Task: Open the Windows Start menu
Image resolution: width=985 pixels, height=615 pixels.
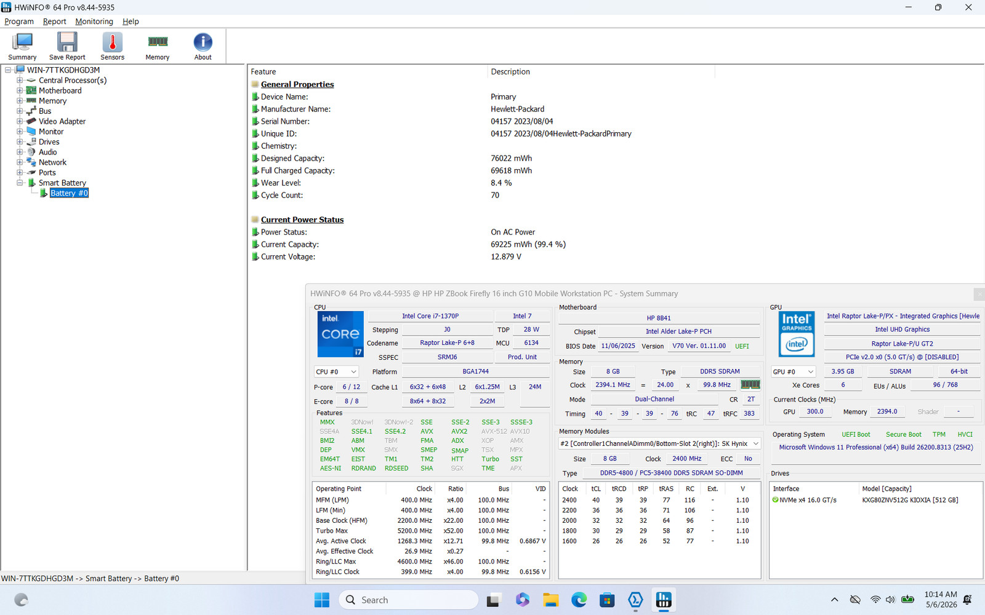Action: point(321,600)
